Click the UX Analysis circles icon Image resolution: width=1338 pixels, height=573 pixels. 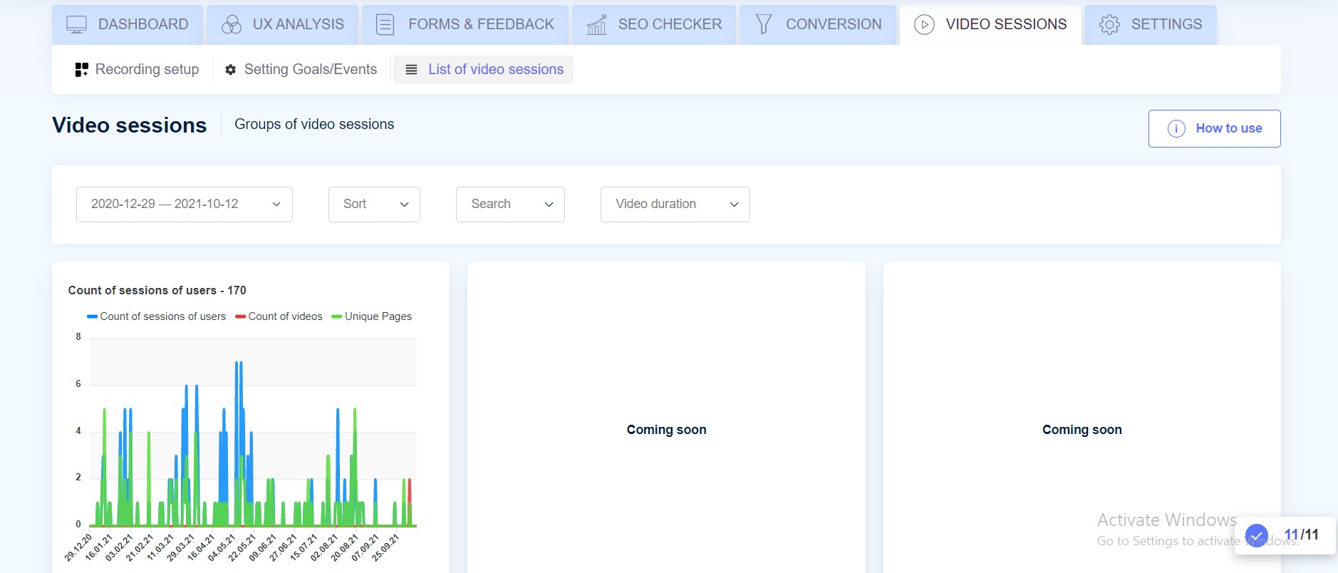pyautogui.click(x=232, y=25)
